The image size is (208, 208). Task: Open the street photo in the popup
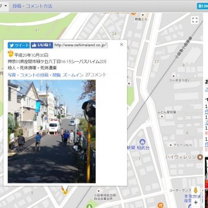click(x=52, y=131)
